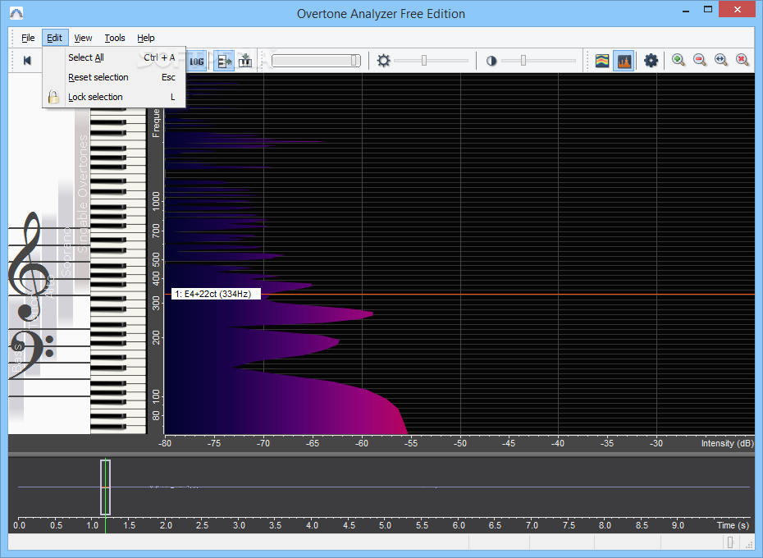Choose Select All from Edit menu
This screenshot has height=558, width=763.
tap(114, 57)
